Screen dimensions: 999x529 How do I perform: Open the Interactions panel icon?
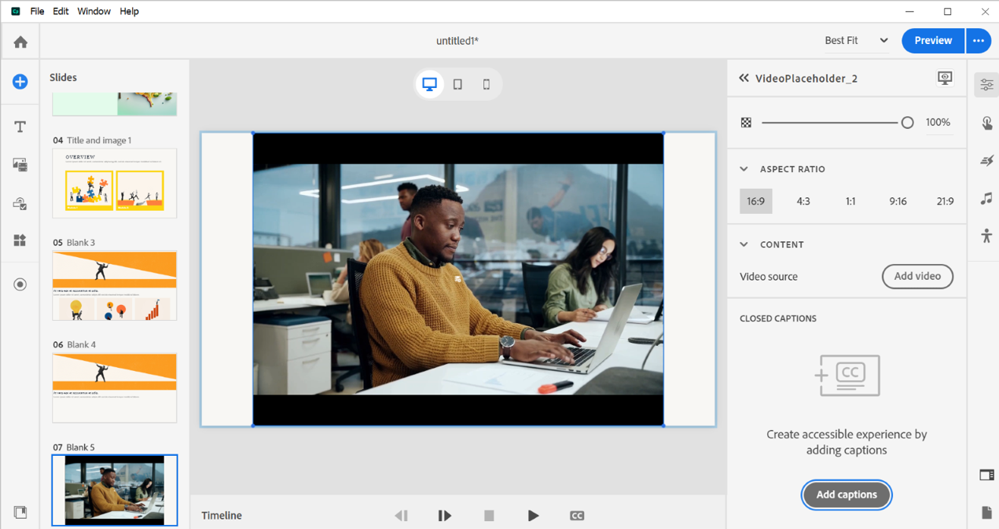(x=986, y=123)
